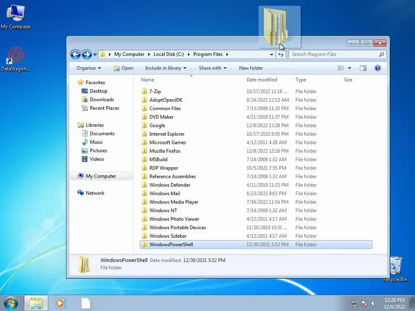Change your view icon
This screenshot has height=311, width=415.
[x=340, y=68]
